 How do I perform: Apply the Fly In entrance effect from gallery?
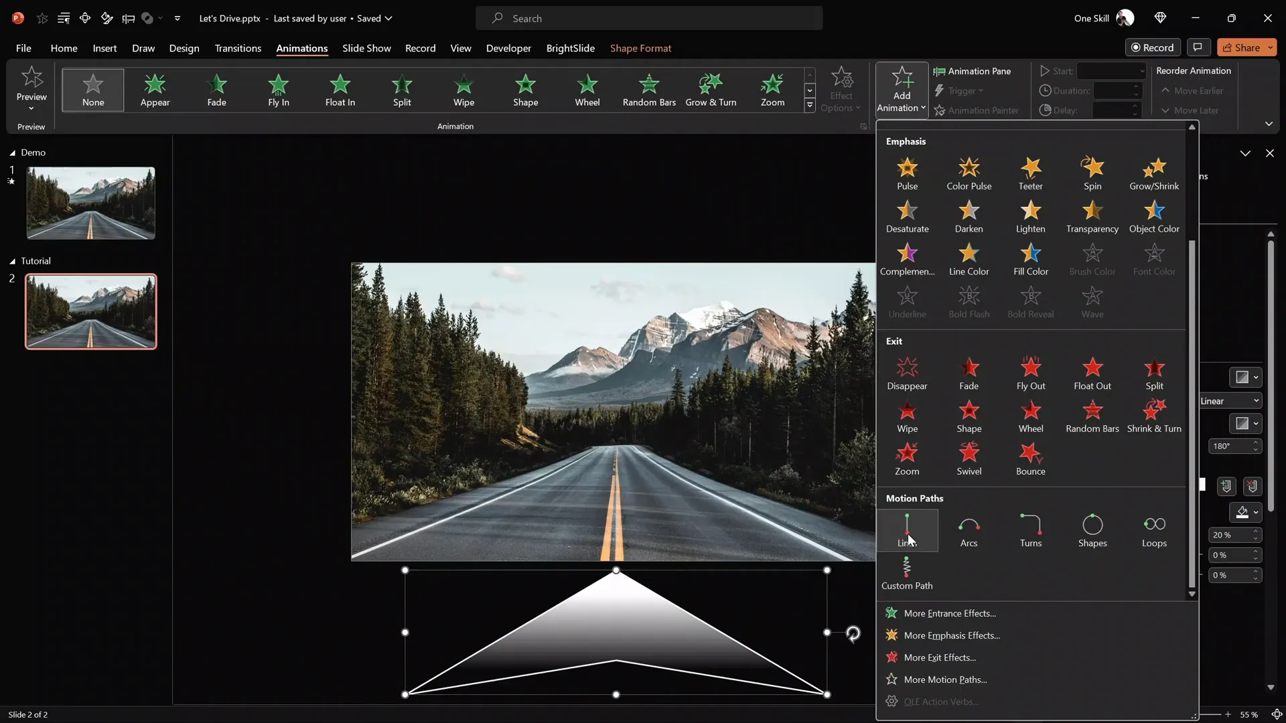click(x=278, y=90)
